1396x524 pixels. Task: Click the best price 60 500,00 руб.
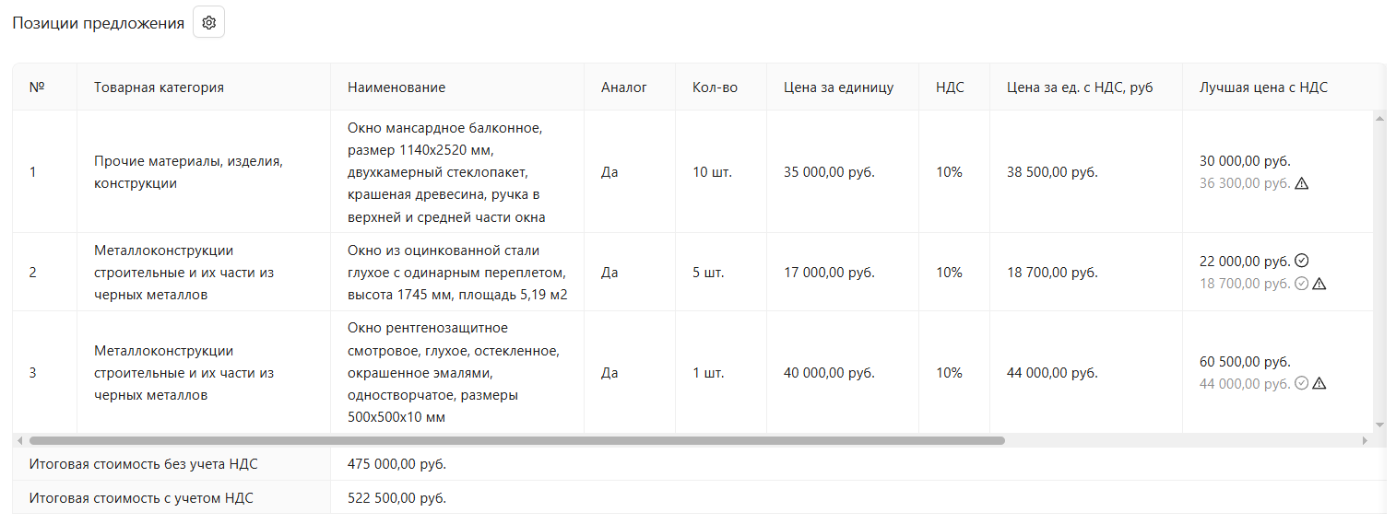1245,362
